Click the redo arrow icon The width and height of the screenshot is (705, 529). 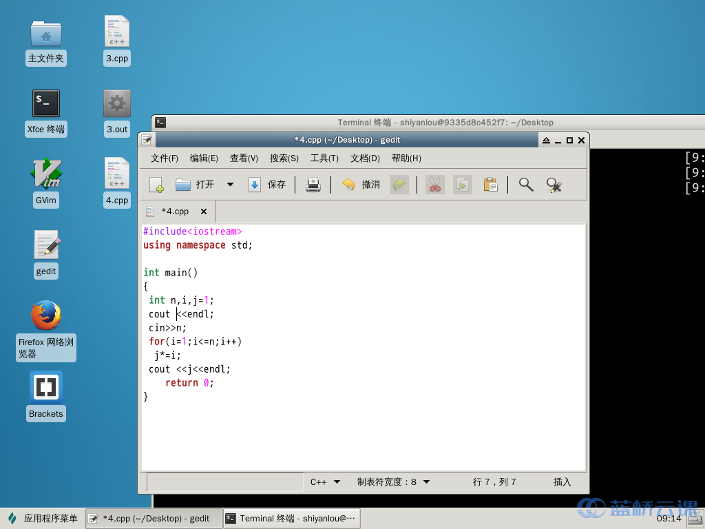399,185
